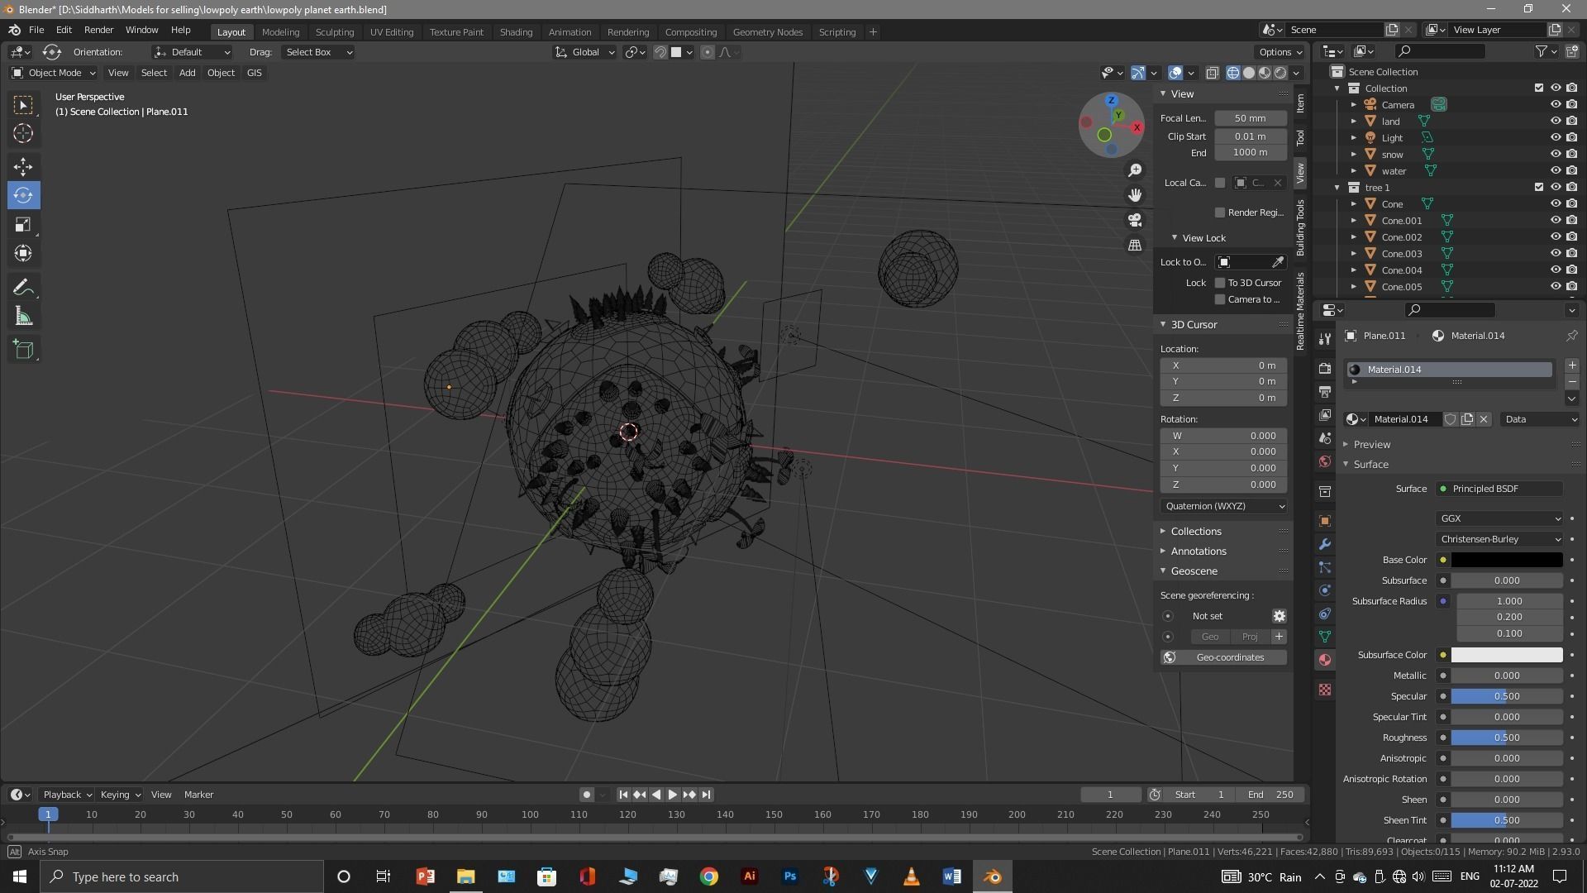Screen dimensions: 1587x893
Task: Toggle visibility of the land object
Action: 1555,122
